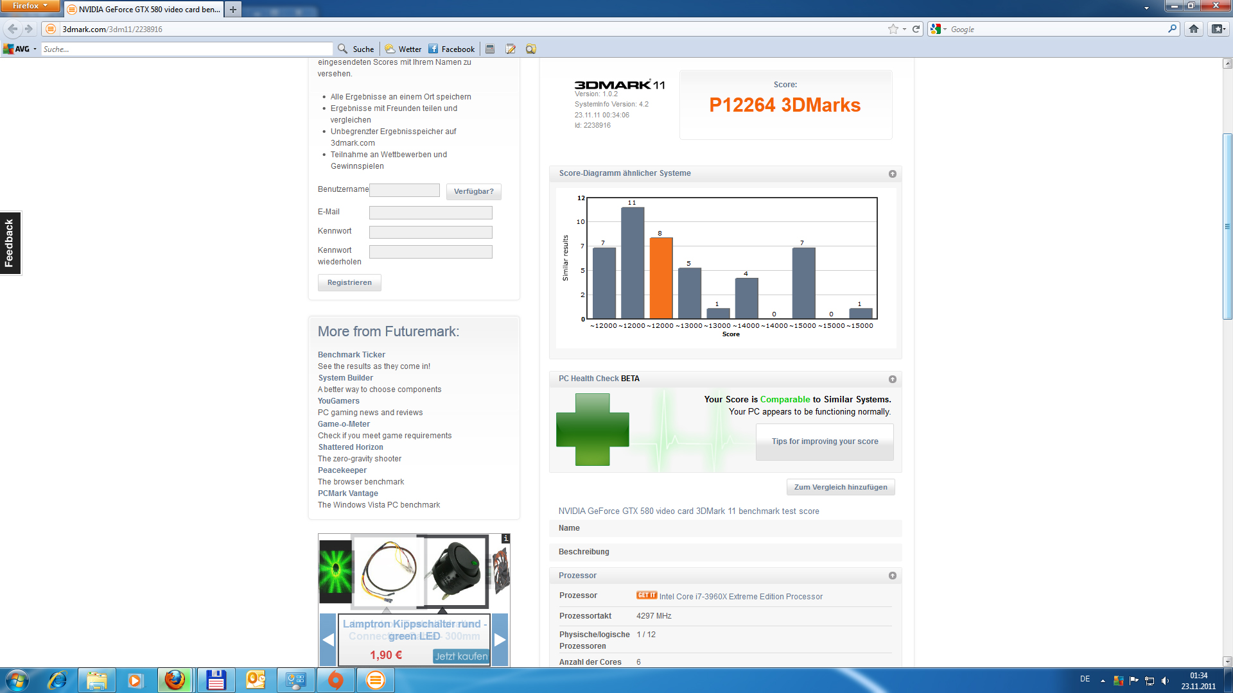Click the GET IT badge next to processor
Screen dimensions: 1233x693
(x=647, y=595)
